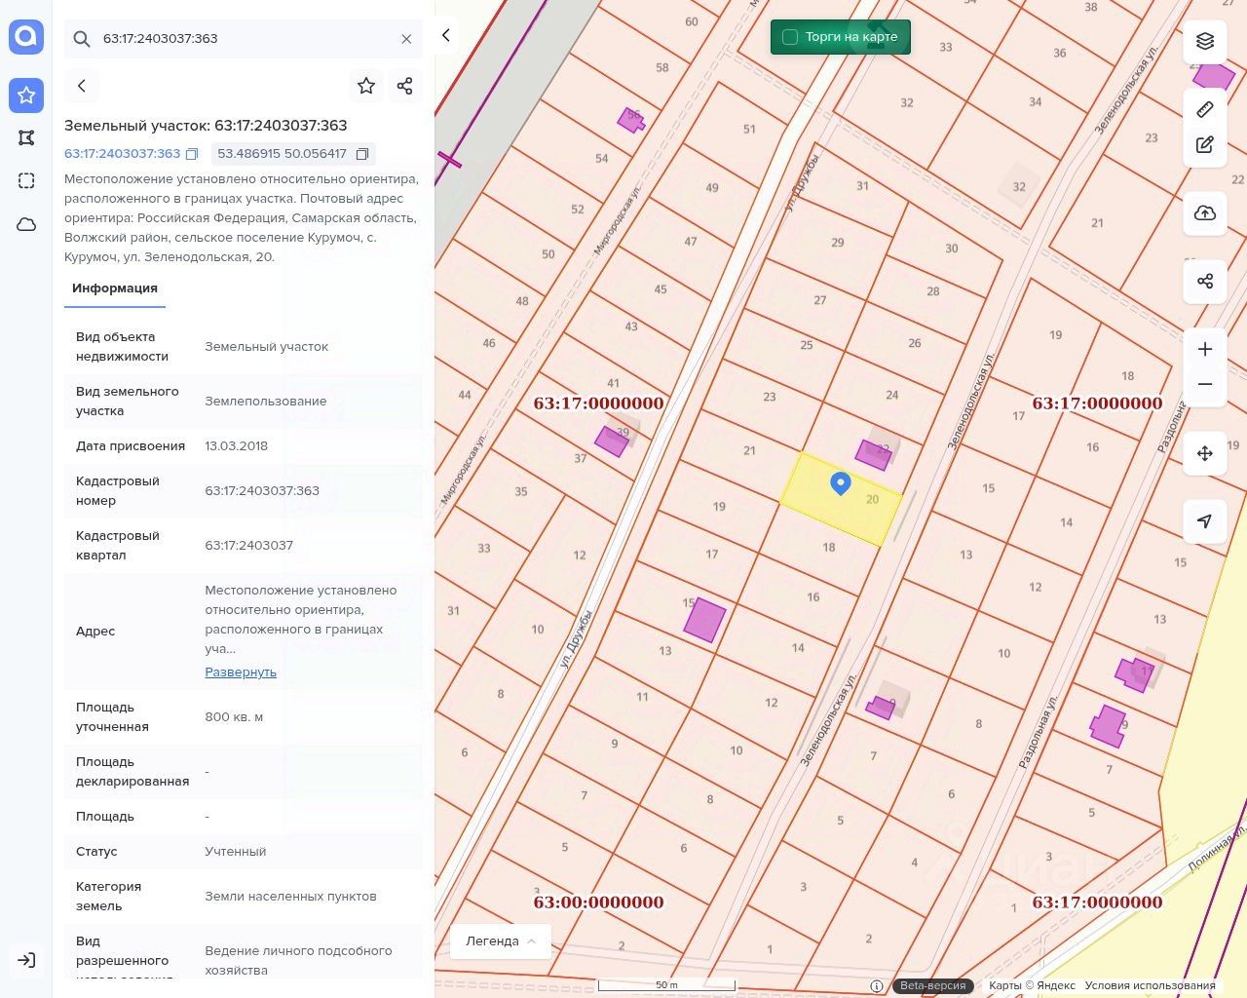This screenshot has height=998, width=1247.
Task: Switch to the Информация tab
Action: click(115, 288)
